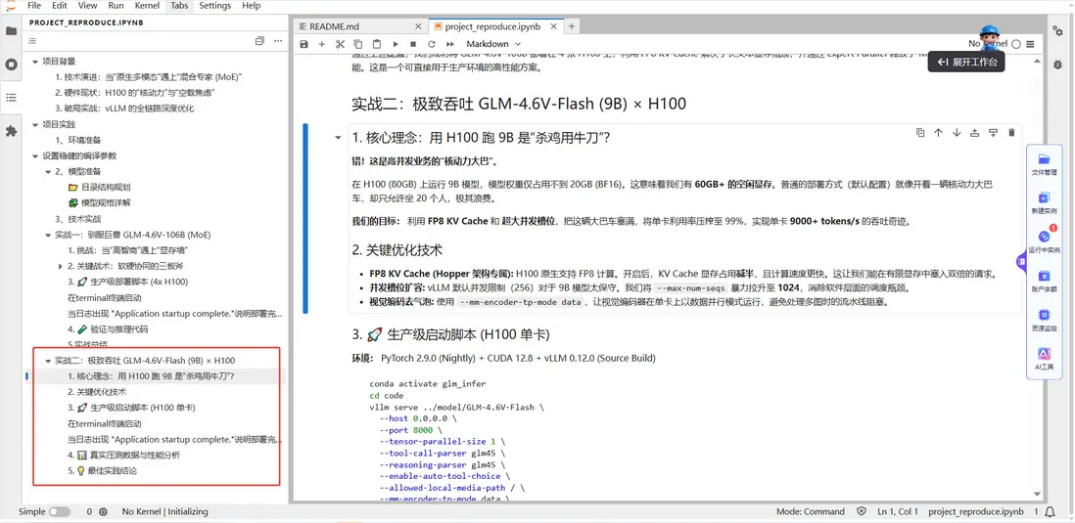Open the File menu
This screenshot has height=523, width=1075.
[34, 6]
